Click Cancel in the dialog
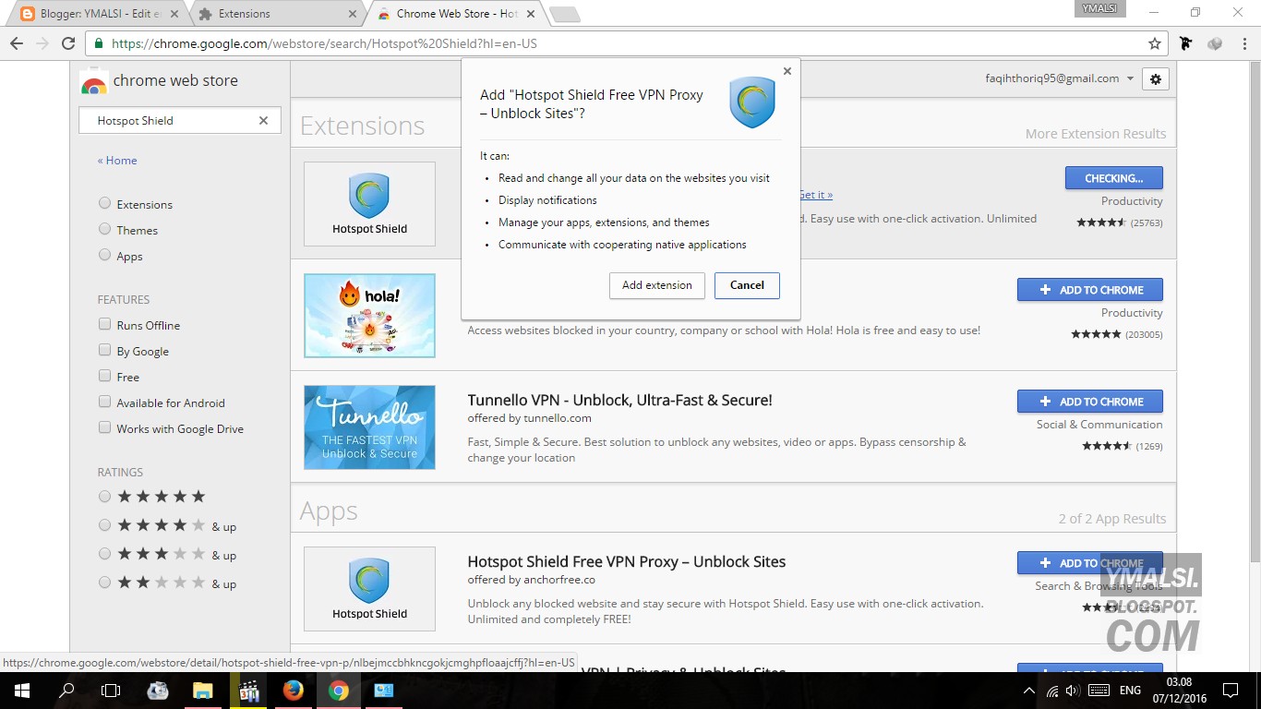Image resolution: width=1261 pixels, height=709 pixels. tap(747, 285)
